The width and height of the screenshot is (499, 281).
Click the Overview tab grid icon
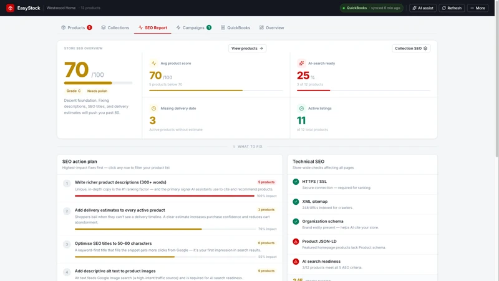(x=261, y=27)
